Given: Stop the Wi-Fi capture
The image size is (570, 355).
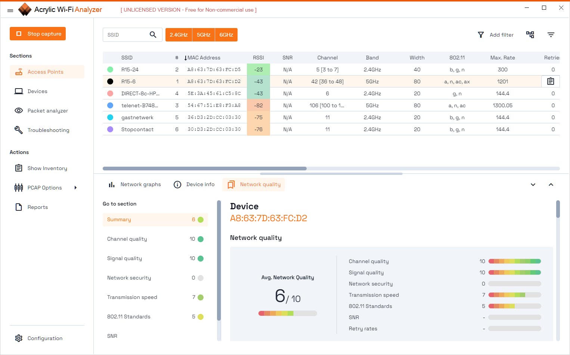Looking at the screenshot, I should (x=38, y=34).
